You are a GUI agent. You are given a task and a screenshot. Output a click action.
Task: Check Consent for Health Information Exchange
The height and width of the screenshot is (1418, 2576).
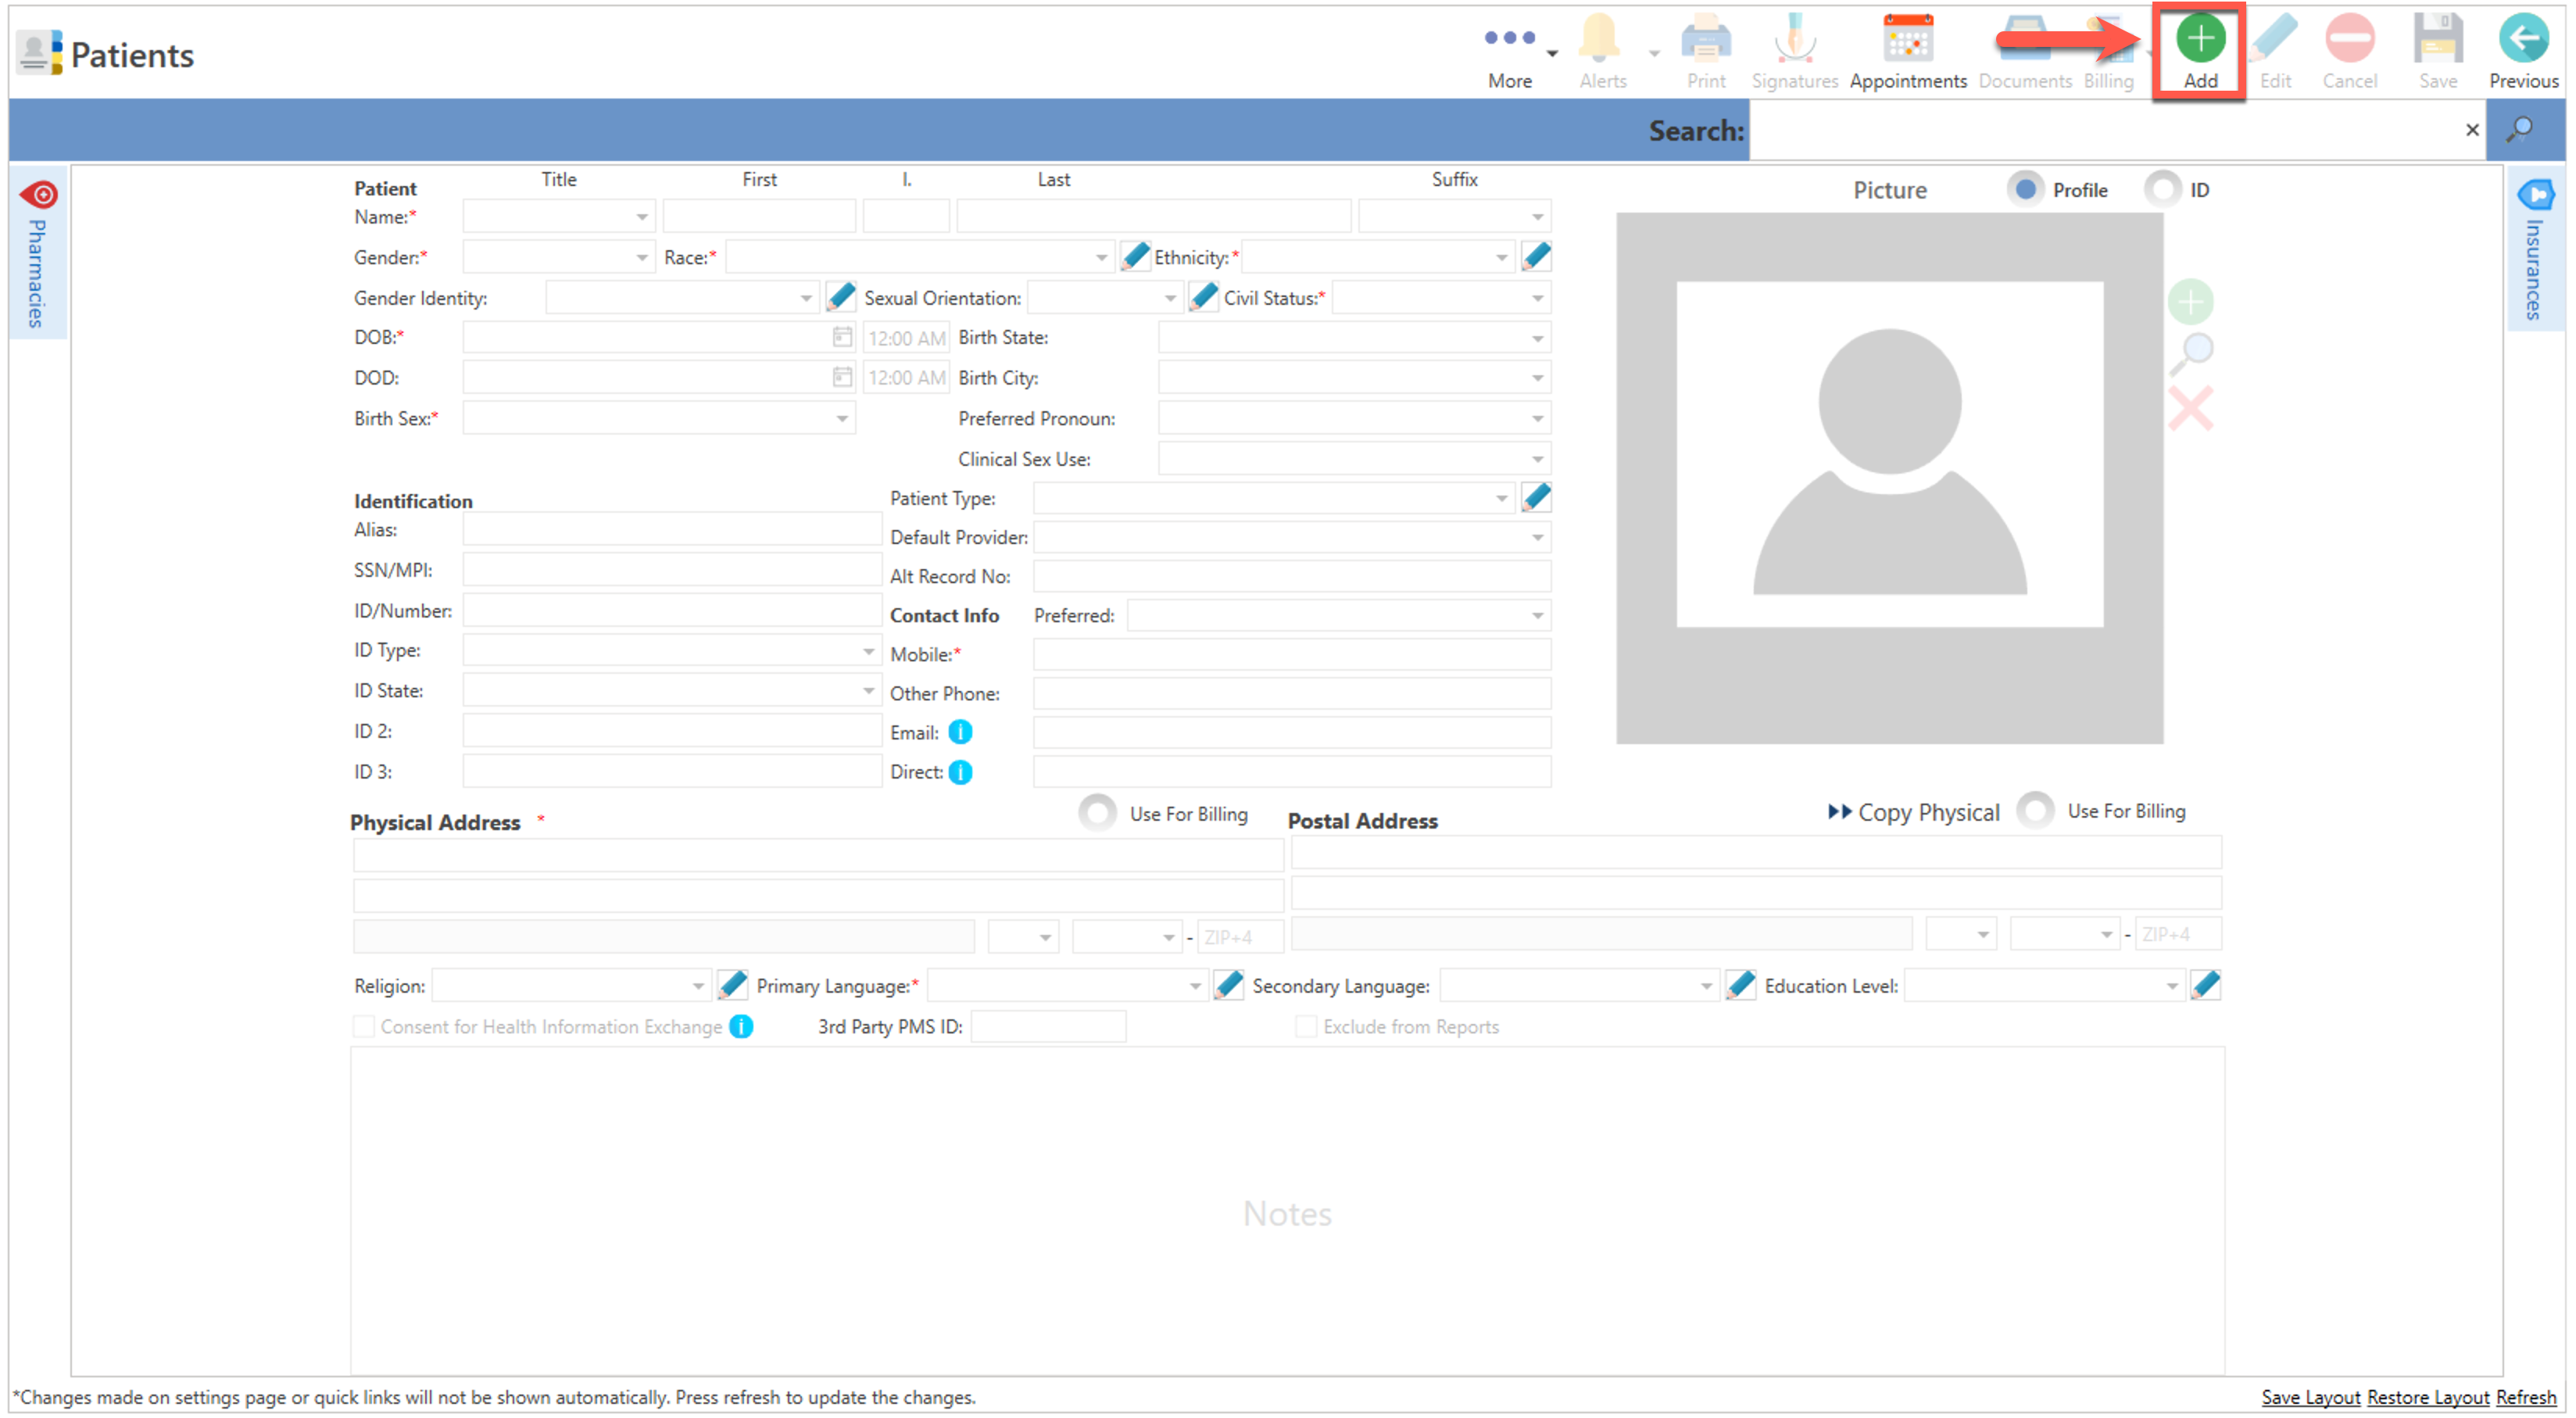coord(365,1027)
